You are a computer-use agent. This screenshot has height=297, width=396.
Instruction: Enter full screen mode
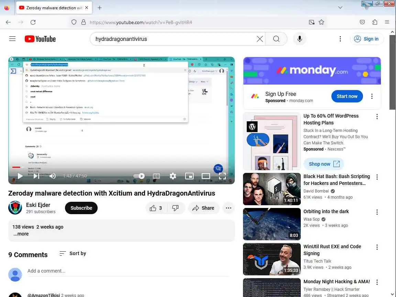222,176
